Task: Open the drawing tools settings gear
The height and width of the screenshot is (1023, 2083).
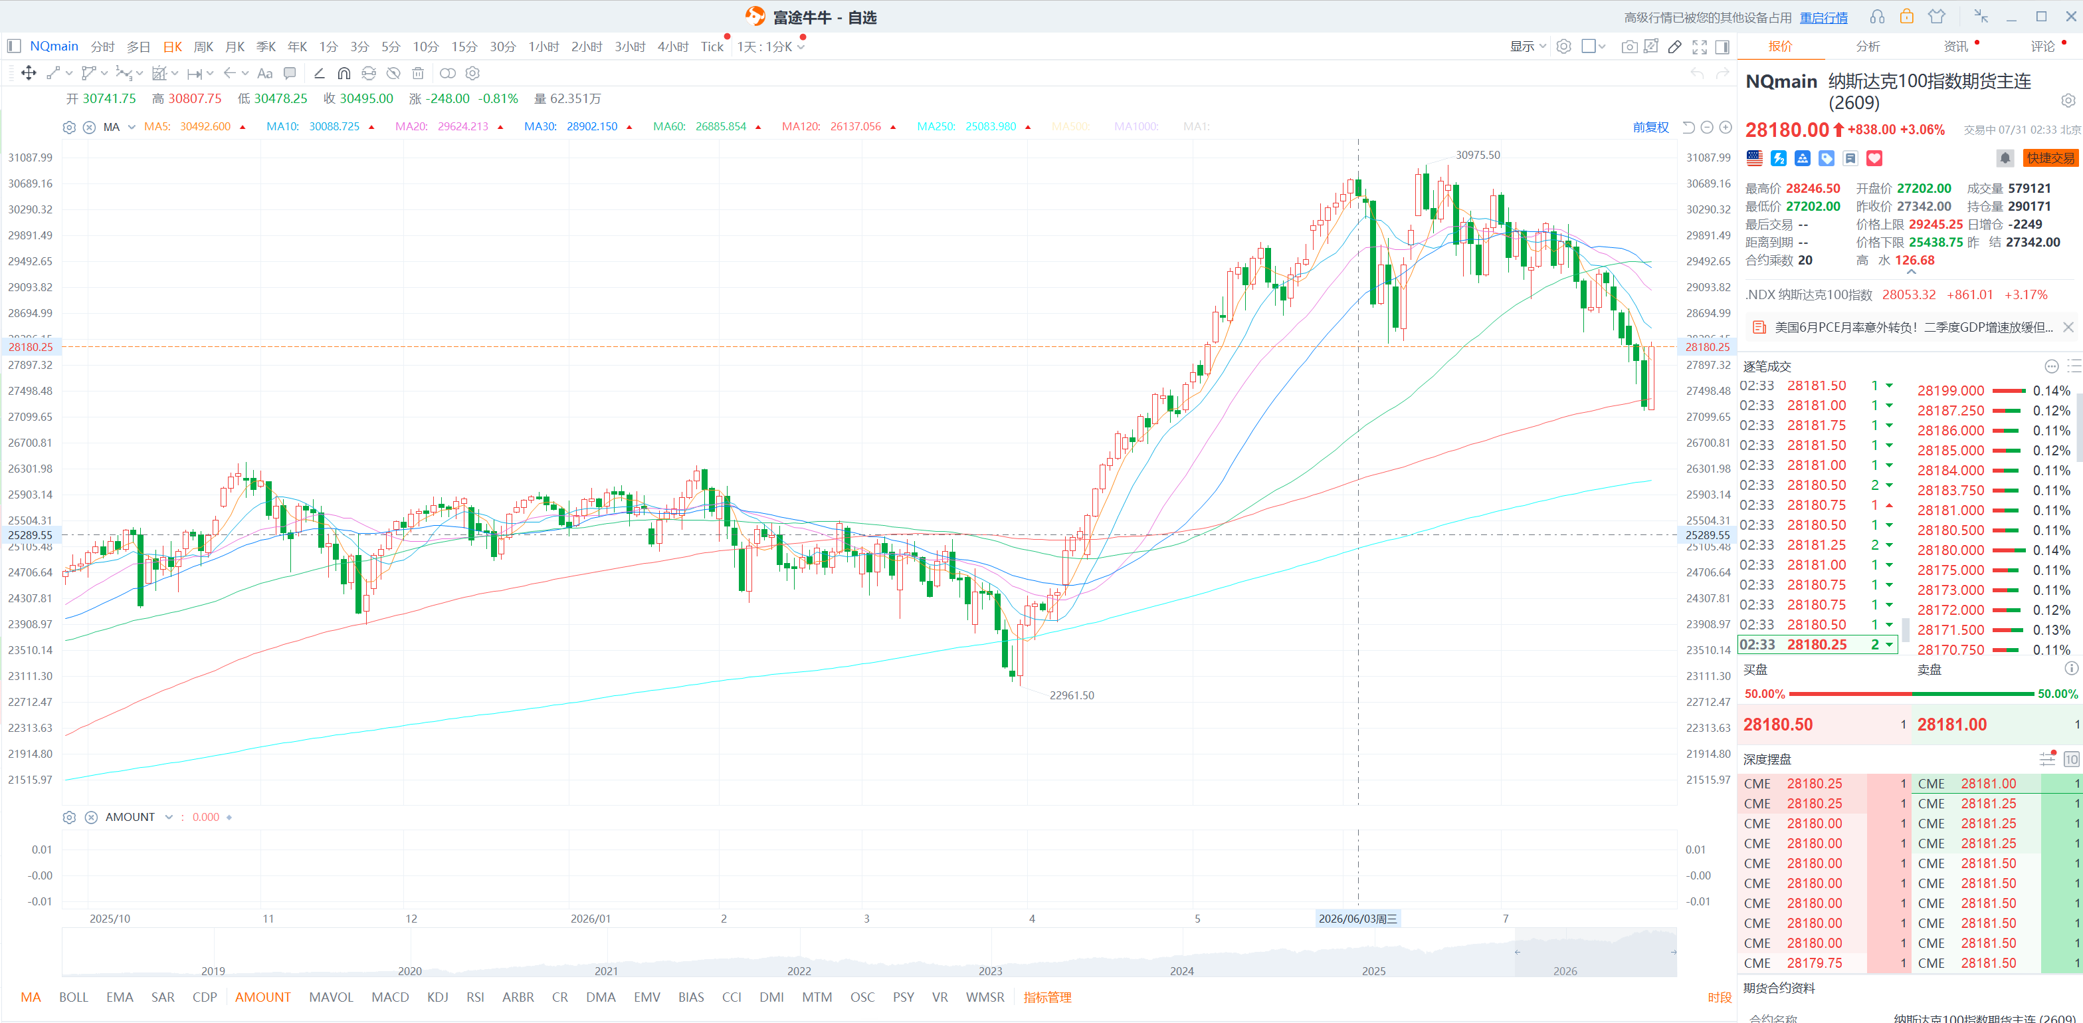Action: point(473,74)
